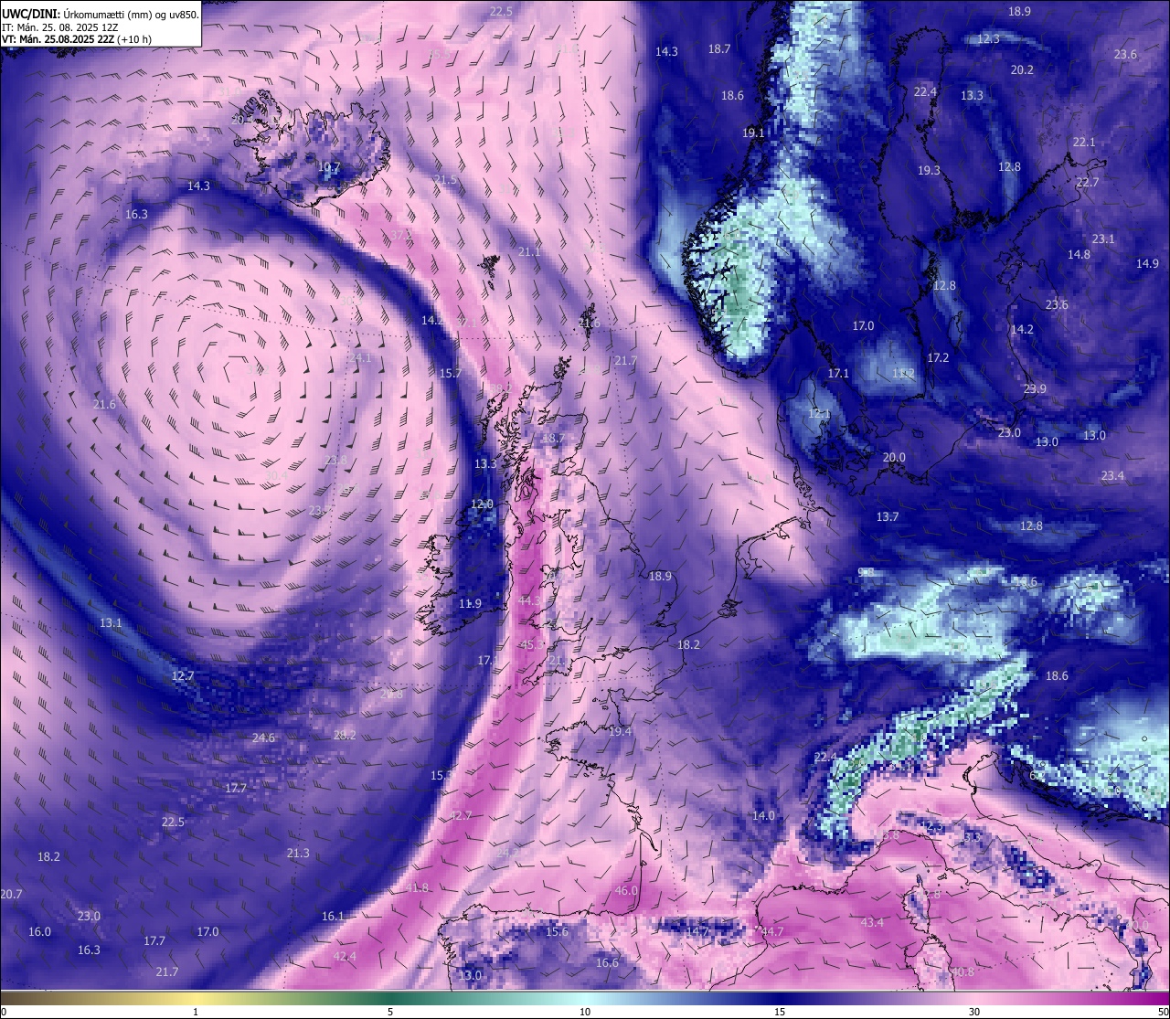This screenshot has width=1170, height=1019.
Task: Click the "24.6" value on the map
Action: tap(263, 738)
